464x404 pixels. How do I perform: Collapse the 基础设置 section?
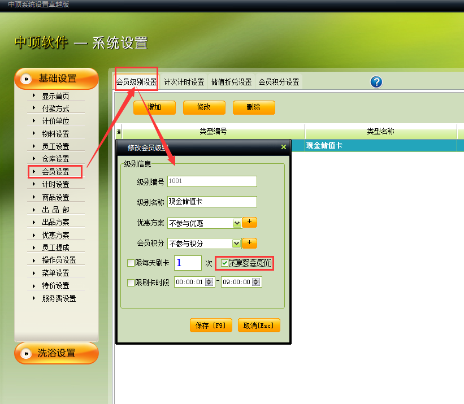tap(56, 79)
